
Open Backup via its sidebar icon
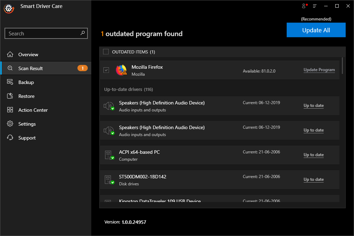(10, 82)
